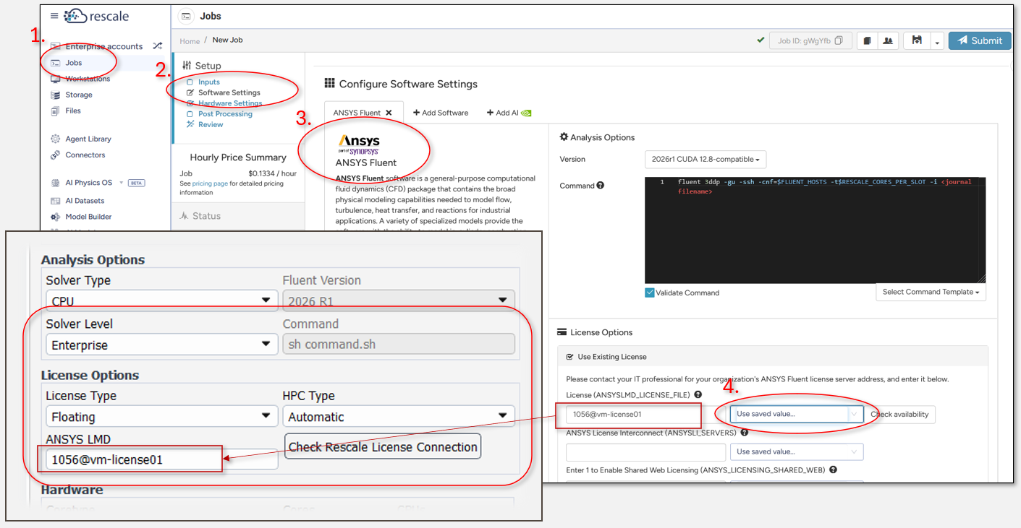
Task: Click the help icon beside ANSYS_LICENSING_SHARED_WEB
Action: coord(833,469)
